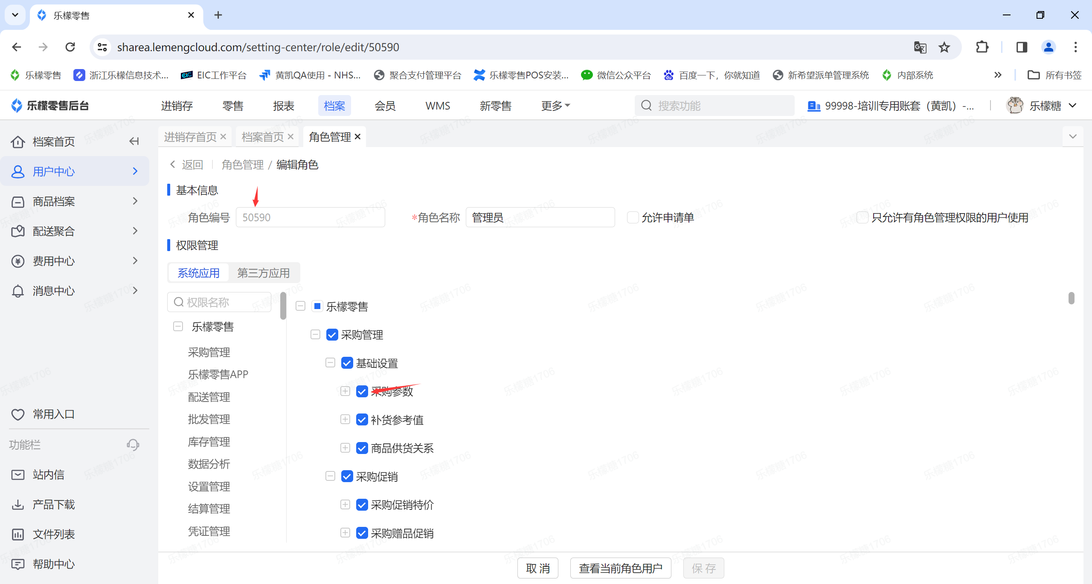Close the 角色管理 tab
Image resolution: width=1092 pixels, height=584 pixels.
click(x=357, y=137)
